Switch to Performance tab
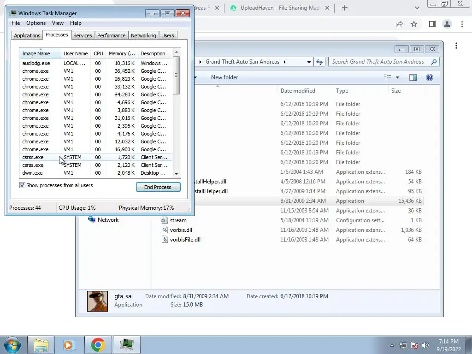The width and height of the screenshot is (472, 354). pyautogui.click(x=111, y=35)
